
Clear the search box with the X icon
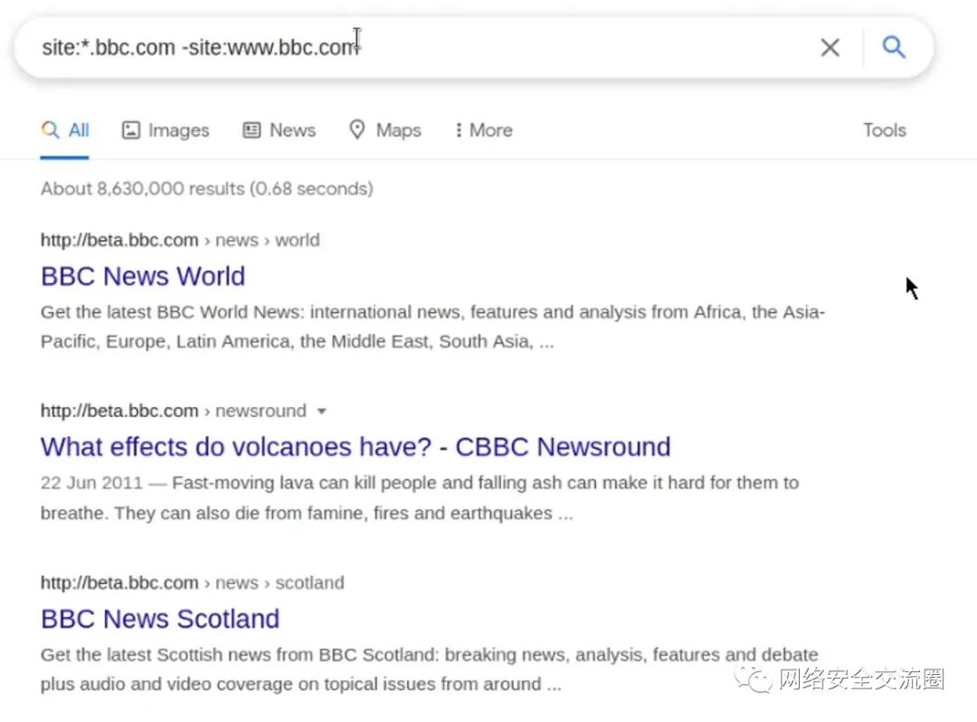coord(830,47)
